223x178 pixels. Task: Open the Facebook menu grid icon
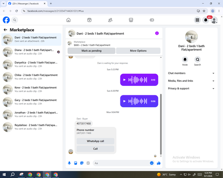[x=197, y=20]
